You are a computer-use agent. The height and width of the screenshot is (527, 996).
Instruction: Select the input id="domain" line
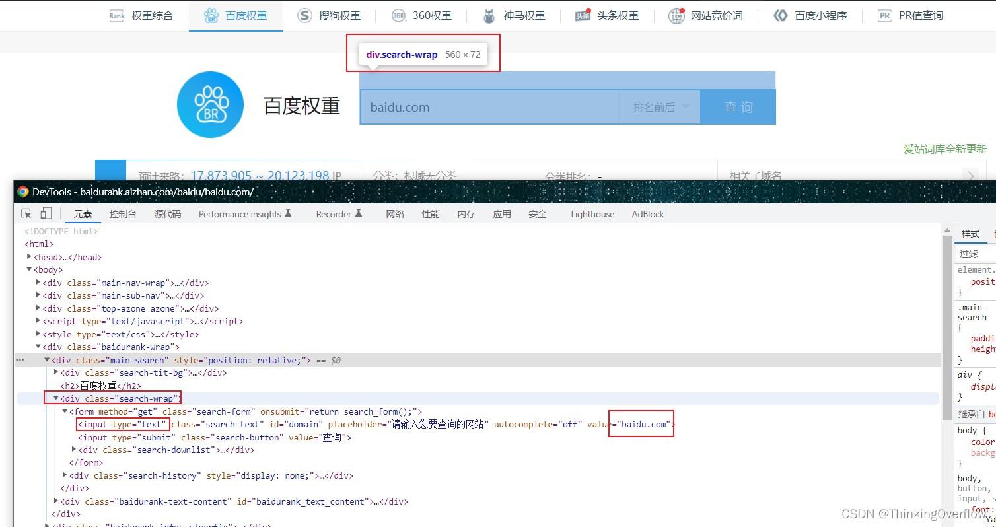tap(376, 424)
